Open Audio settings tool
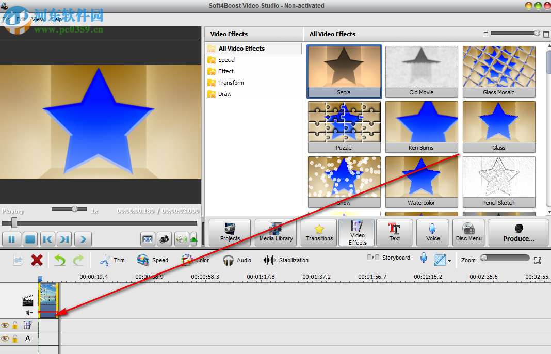 pos(237,260)
